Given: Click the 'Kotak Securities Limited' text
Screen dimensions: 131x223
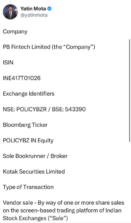Looking at the screenshot, I should [x=34, y=171].
